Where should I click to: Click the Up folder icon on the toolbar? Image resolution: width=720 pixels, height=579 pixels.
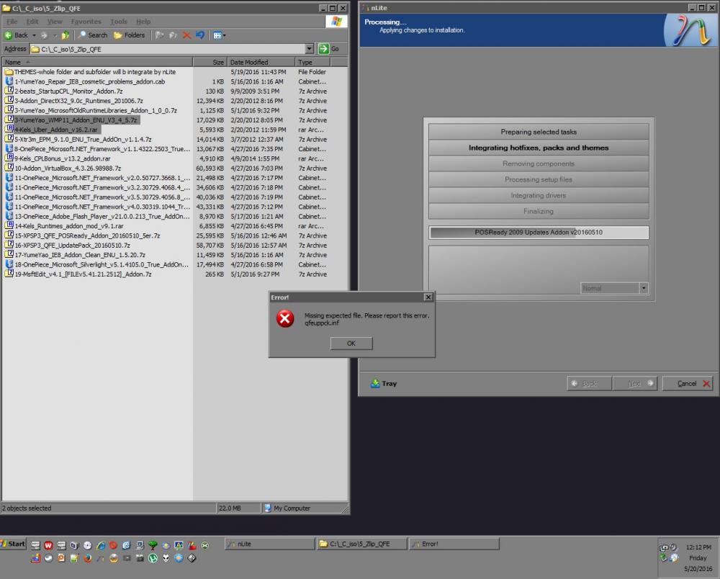[x=65, y=35]
